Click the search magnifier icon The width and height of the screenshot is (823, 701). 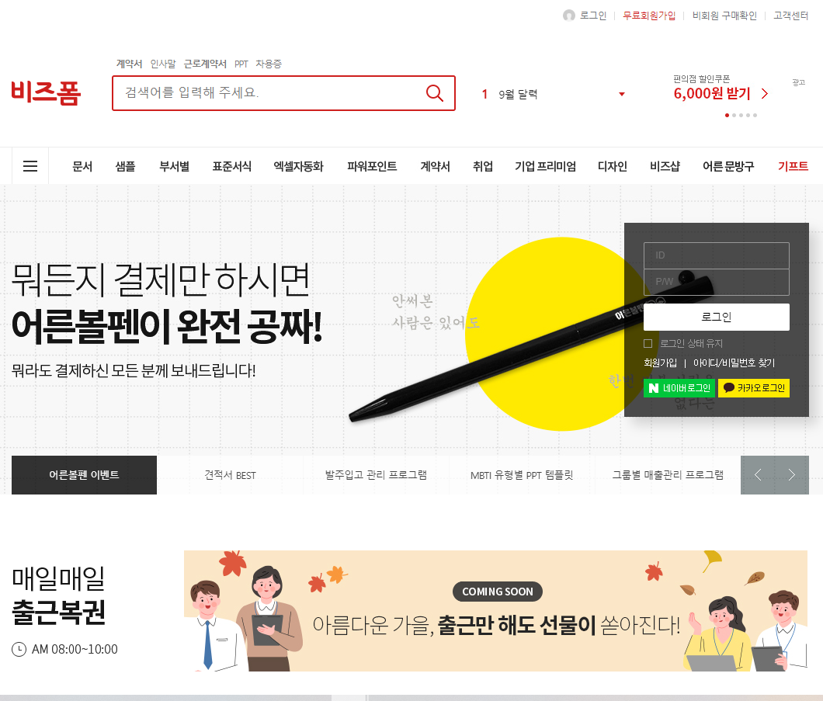click(433, 93)
